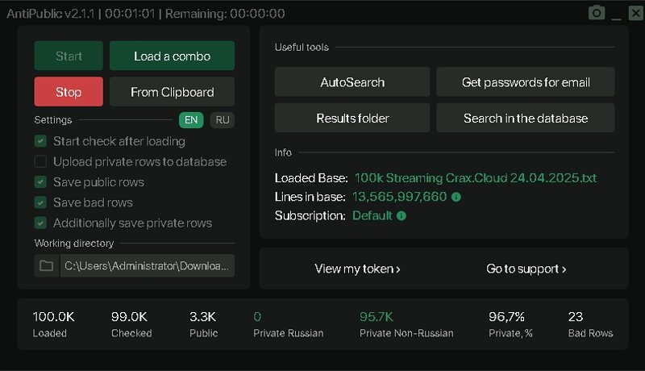Viewport: 645px width, 371px height.
Task: Open the Results folder
Action: pyautogui.click(x=352, y=118)
